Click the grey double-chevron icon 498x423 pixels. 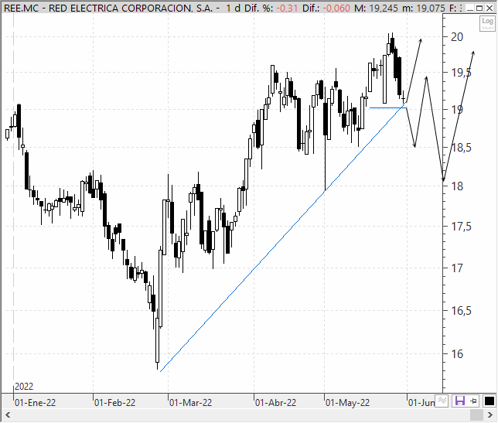point(442,401)
